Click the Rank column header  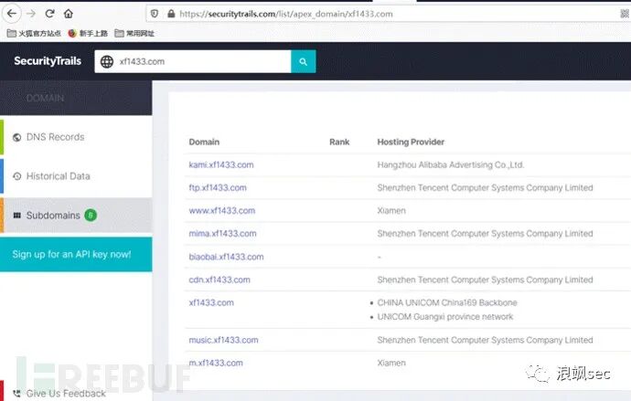coord(339,142)
